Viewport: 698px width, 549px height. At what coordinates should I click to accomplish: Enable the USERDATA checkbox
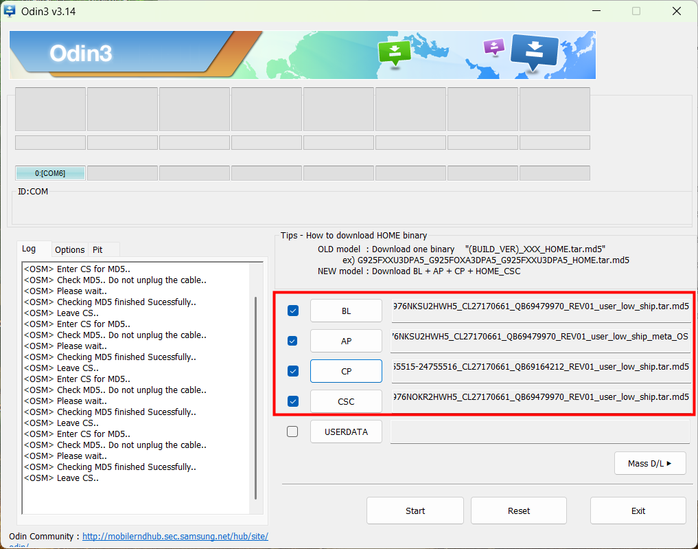(x=292, y=432)
